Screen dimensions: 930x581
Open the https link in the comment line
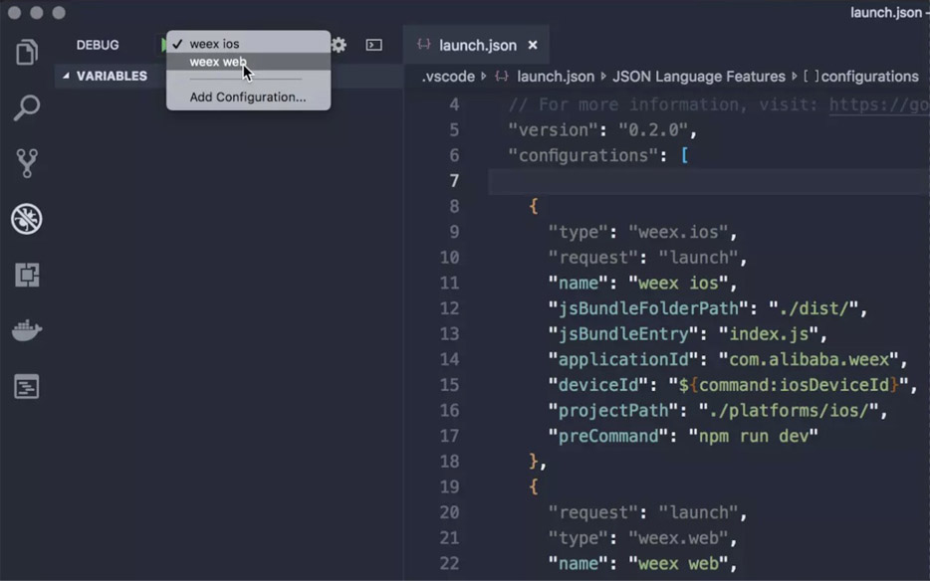click(x=879, y=104)
